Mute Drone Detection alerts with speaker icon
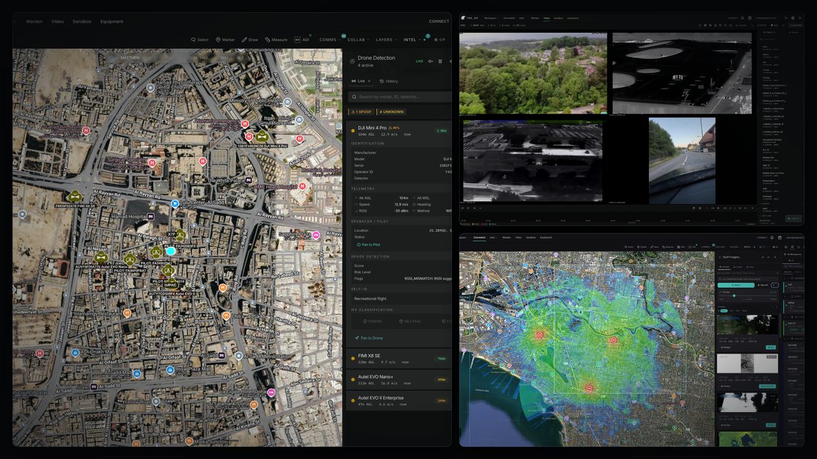The image size is (817, 459). [430, 61]
